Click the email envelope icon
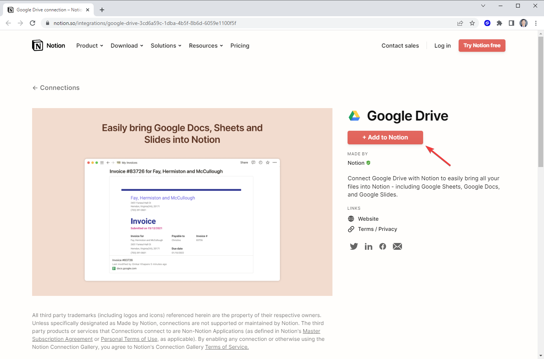This screenshot has height=359, width=544. click(x=397, y=246)
